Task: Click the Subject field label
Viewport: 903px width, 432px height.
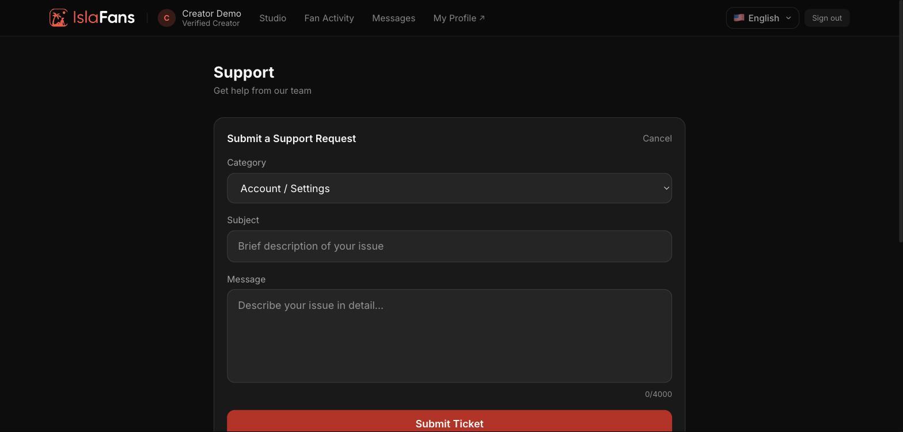Action: (243, 220)
